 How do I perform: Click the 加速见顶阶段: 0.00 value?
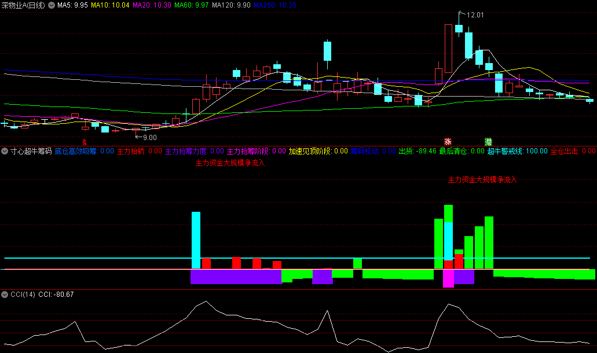coord(318,152)
